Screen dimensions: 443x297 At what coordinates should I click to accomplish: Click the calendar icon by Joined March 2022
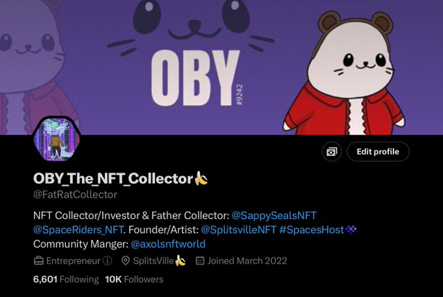pos(200,261)
